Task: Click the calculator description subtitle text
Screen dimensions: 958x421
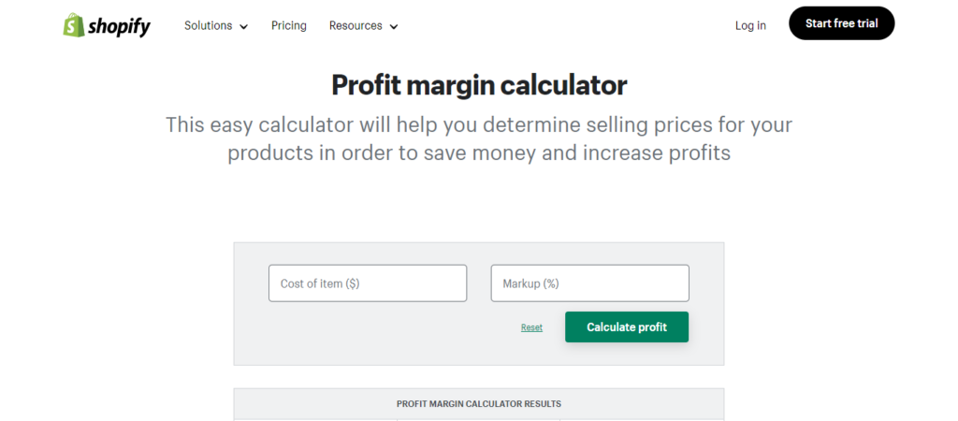Action: pyautogui.click(x=479, y=138)
